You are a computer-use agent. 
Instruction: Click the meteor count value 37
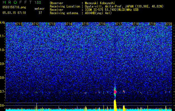[40, 13]
